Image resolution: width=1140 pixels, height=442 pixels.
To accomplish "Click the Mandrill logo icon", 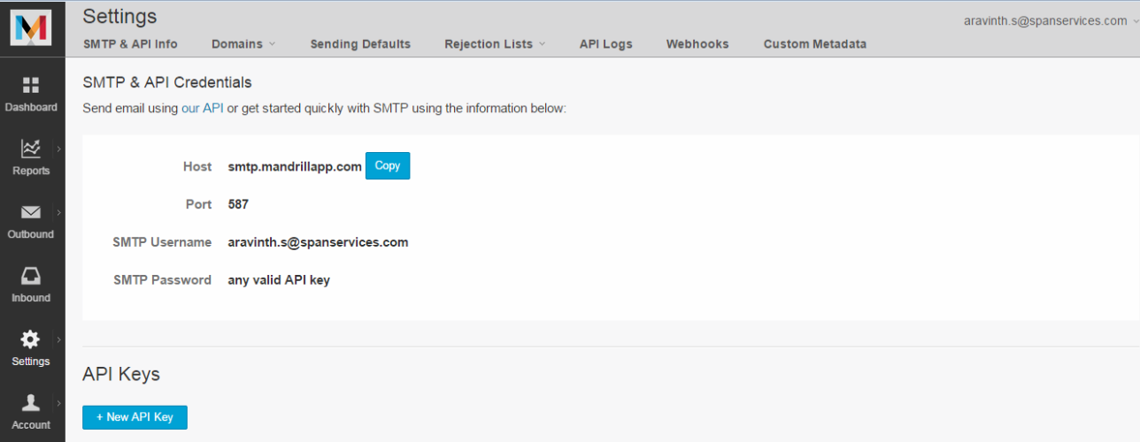I will click(32, 29).
